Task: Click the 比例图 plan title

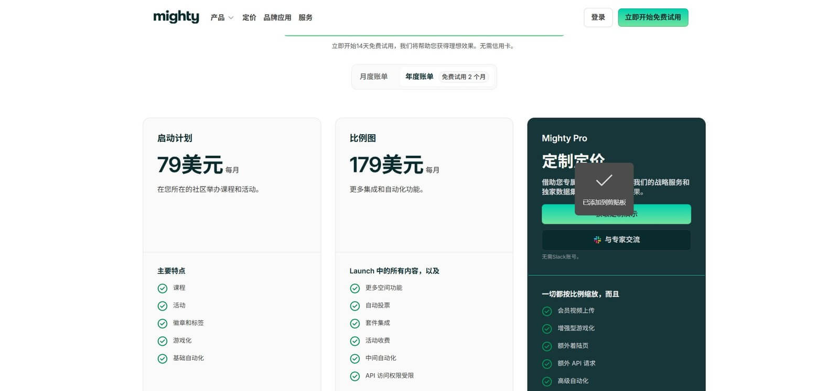Action: [363, 138]
